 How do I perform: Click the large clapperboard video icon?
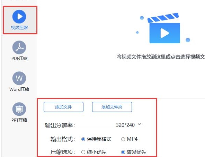tap(164, 28)
